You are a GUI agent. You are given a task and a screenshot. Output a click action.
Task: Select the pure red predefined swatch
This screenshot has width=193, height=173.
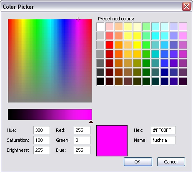tap(110, 45)
